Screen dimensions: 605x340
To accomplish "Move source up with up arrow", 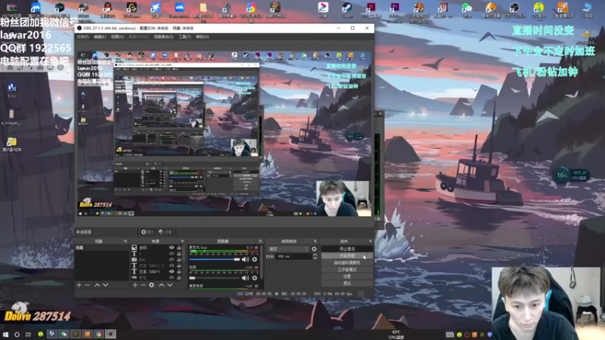I will (161, 285).
